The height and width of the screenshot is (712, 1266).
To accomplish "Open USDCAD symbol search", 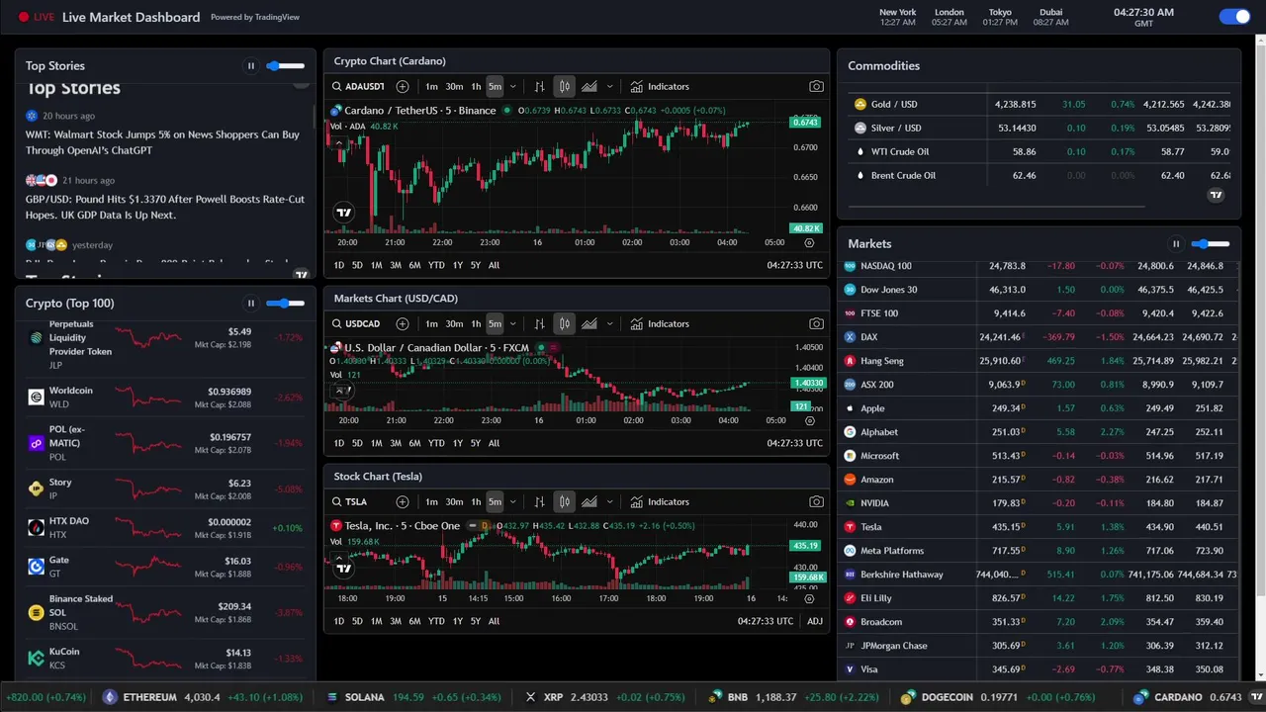I will pyautogui.click(x=356, y=324).
